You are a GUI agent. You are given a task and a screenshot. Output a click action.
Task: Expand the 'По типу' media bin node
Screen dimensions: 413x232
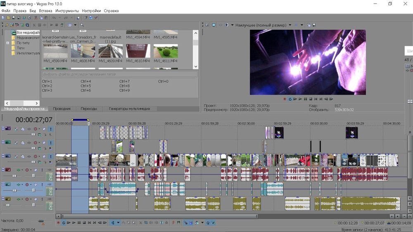[x=7, y=43]
